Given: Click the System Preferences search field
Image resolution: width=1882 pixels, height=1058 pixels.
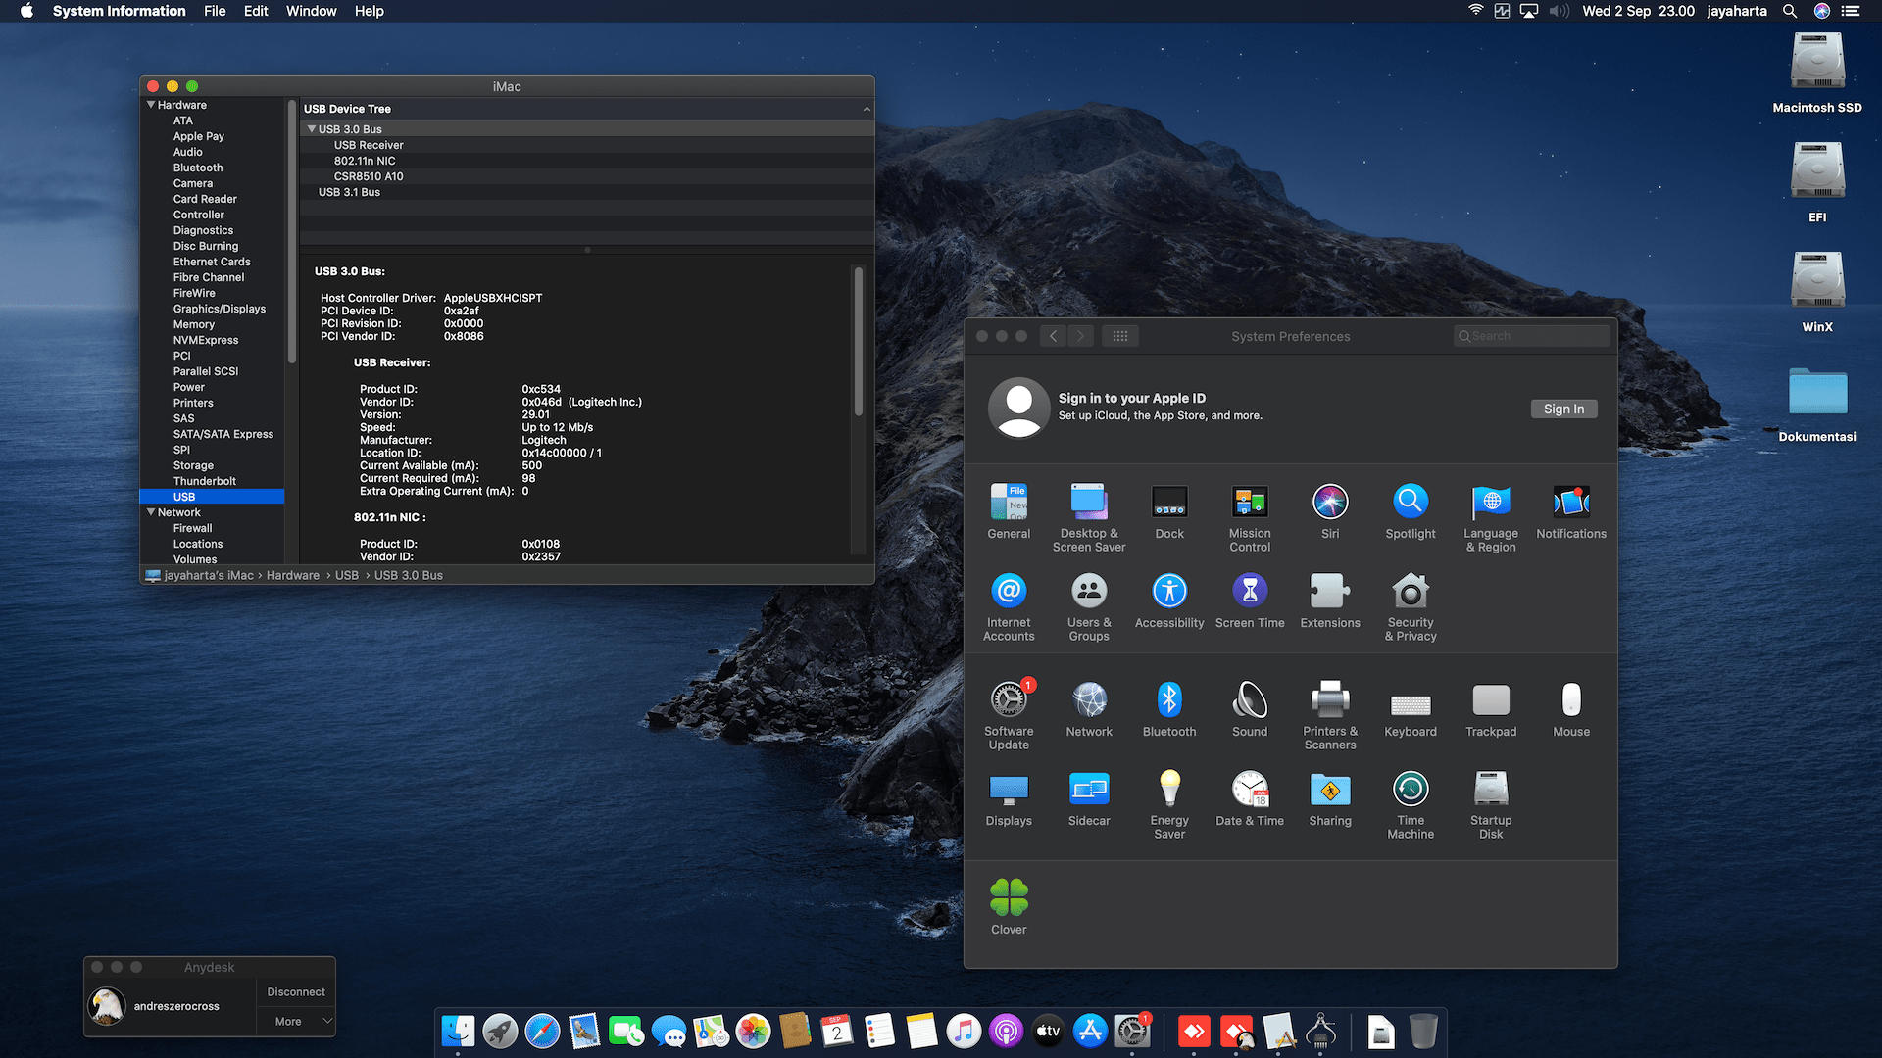Looking at the screenshot, I should pyautogui.click(x=1534, y=336).
